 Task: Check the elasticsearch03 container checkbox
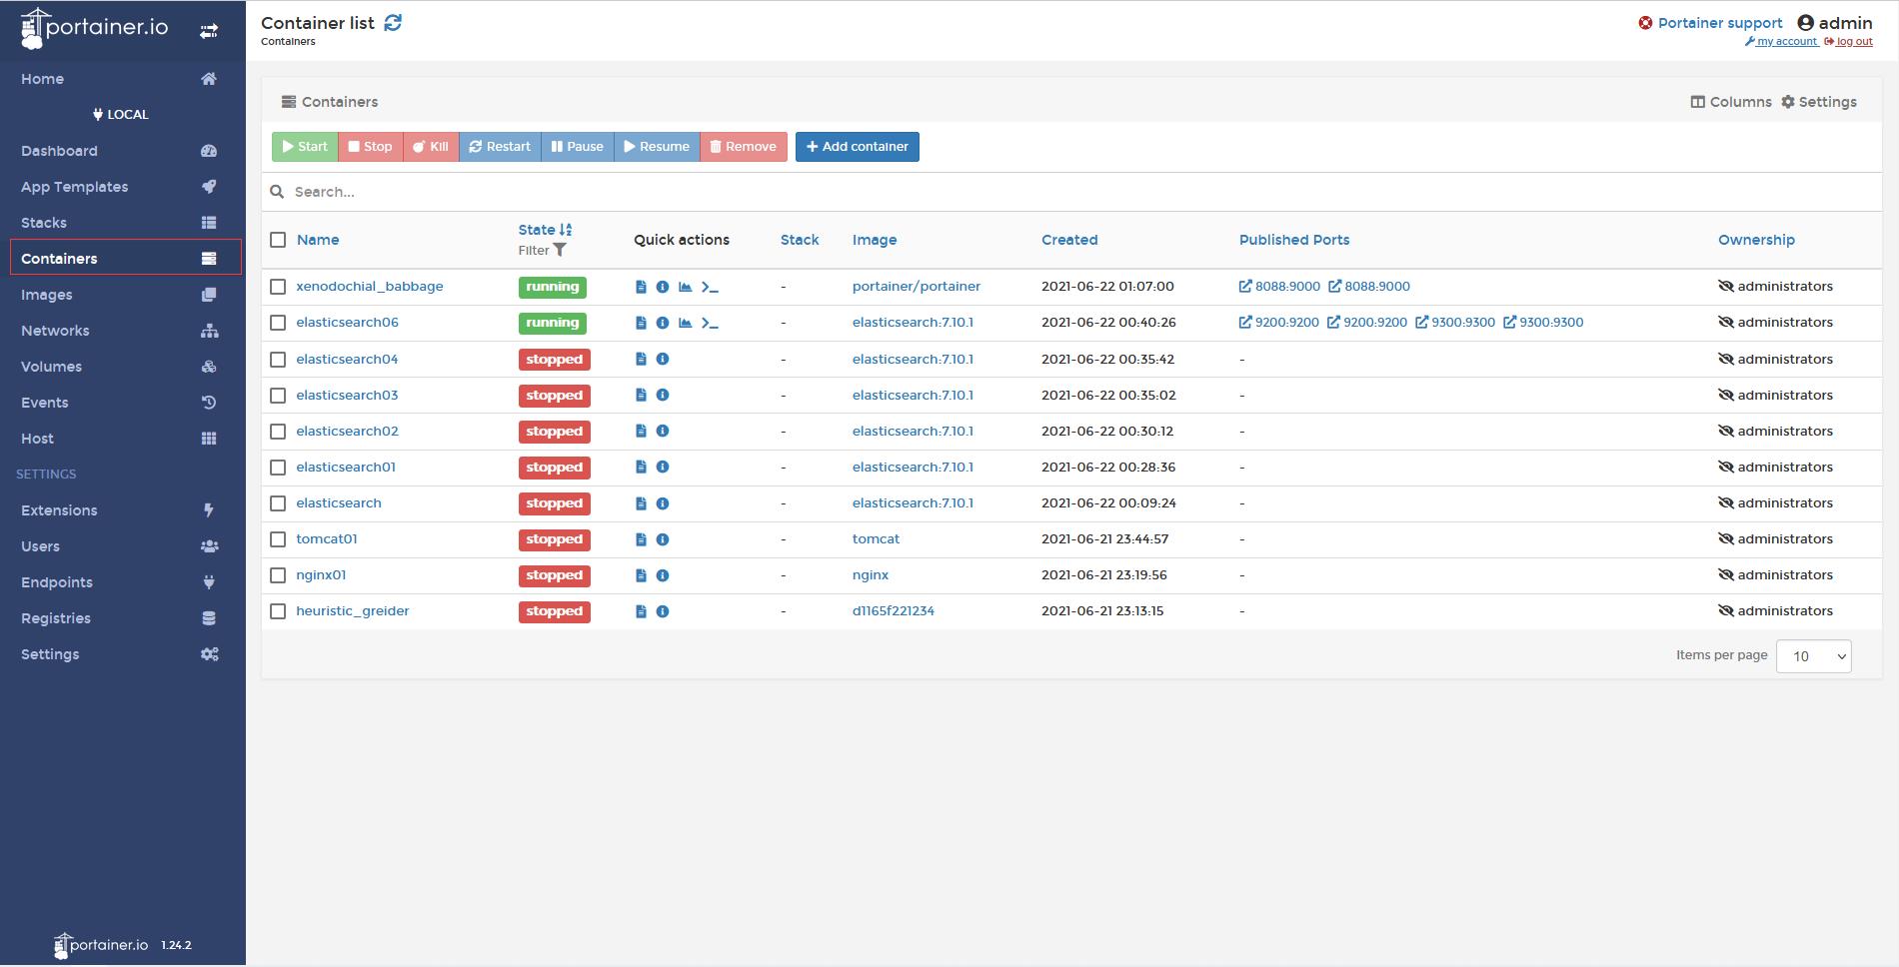[x=278, y=396]
